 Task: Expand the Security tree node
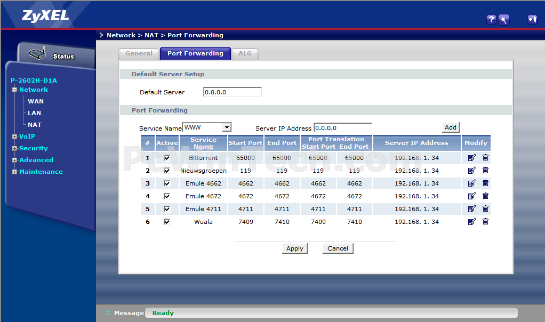[x=14, y=148]
